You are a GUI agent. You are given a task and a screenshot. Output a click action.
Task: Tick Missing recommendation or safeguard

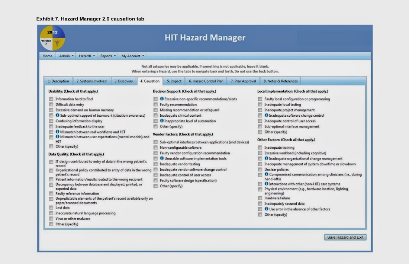[155, 110]
